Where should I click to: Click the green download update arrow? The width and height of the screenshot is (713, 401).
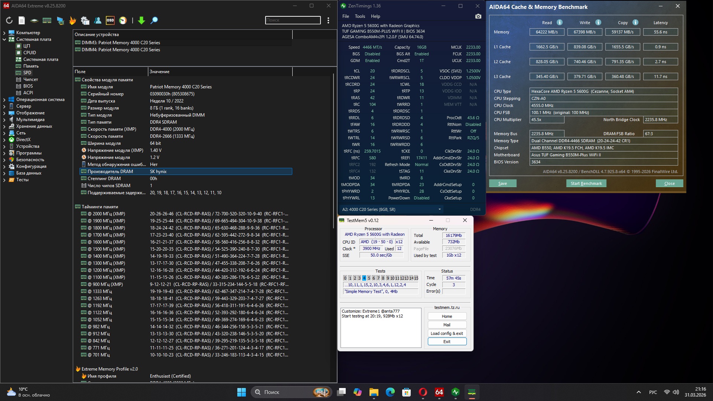141,20
